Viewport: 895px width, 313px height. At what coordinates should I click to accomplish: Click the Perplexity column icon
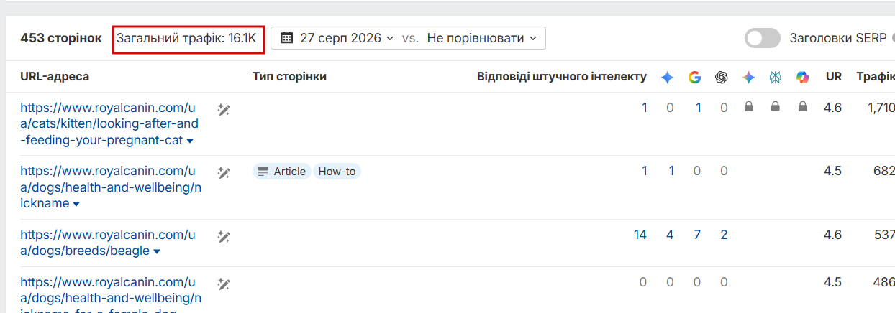coord(776,78)
